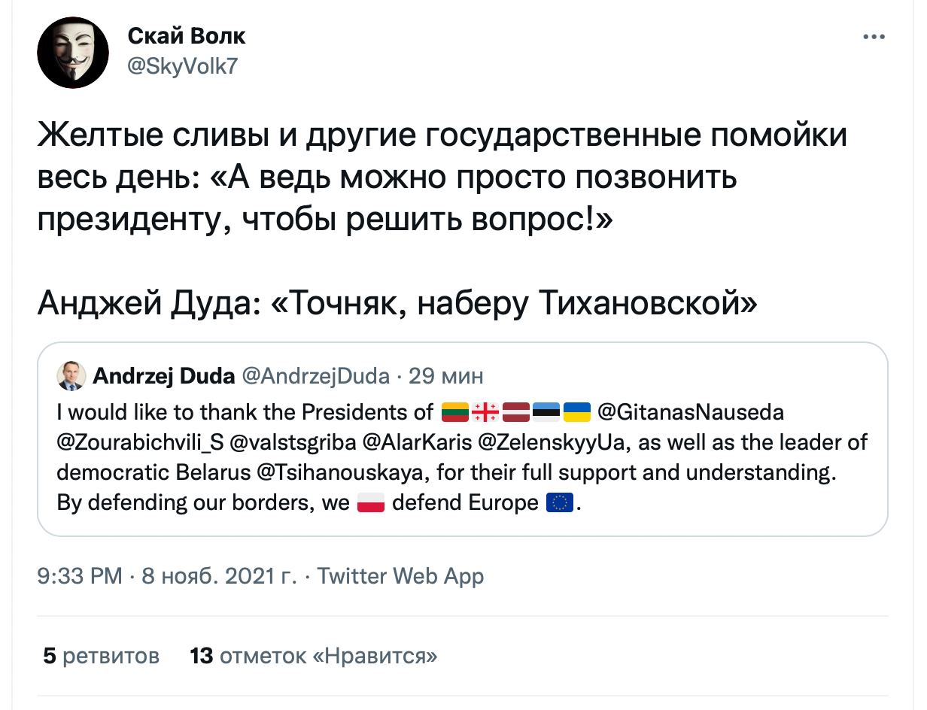Screen dimensions: 927x710
Task: Open the @valstsgriba mention
Action: (x=287, y=442)
